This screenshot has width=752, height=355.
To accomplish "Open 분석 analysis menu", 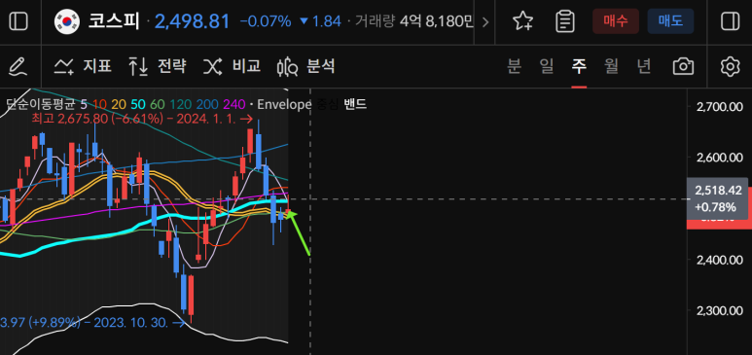I will (x=306, y=66).
